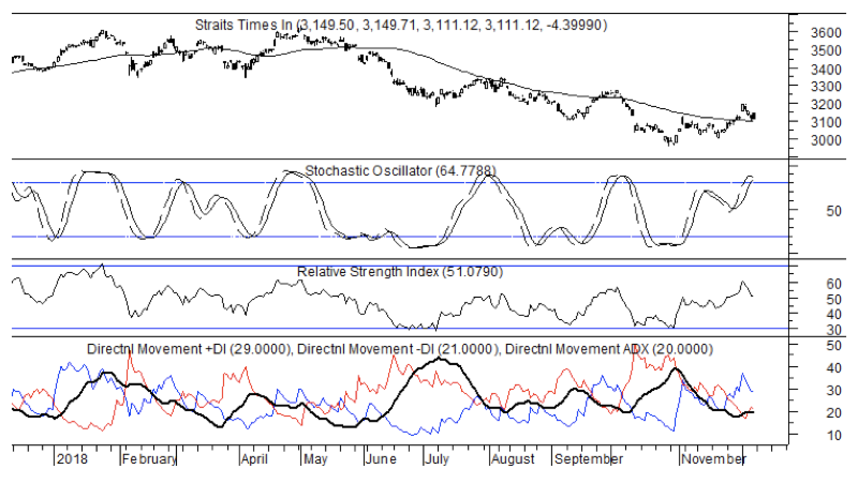Select the 50 value on the stochastic axis
This screenshot has height=484, width=858.
tap(834, 211)
